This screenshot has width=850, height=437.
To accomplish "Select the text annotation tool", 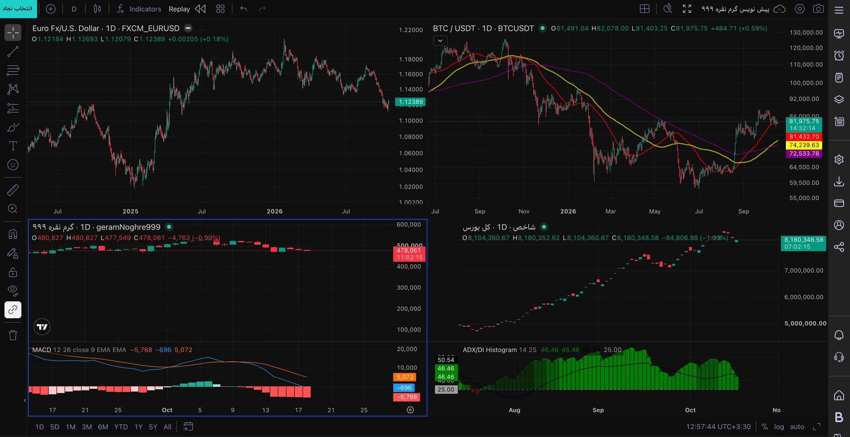I will [x=13, y=146].
